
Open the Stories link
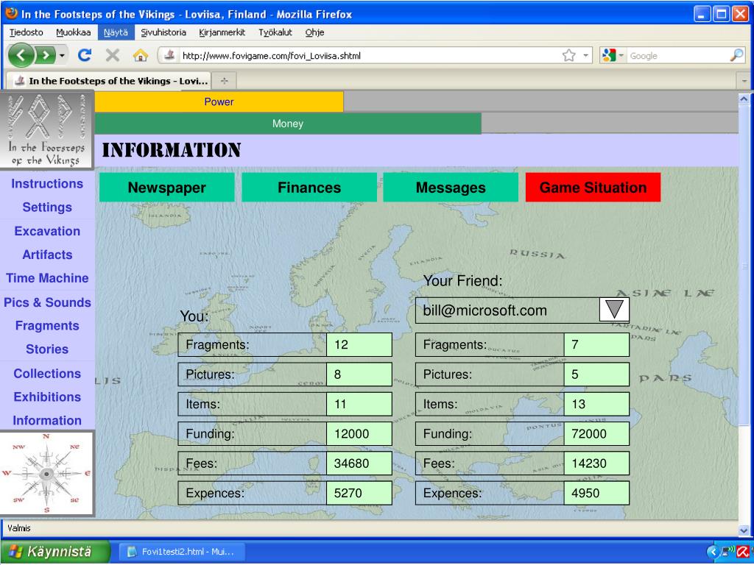coord(47,349)
